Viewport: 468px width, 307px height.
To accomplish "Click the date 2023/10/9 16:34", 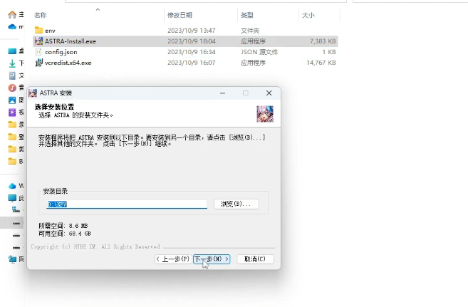I will (x=192, y=52).
